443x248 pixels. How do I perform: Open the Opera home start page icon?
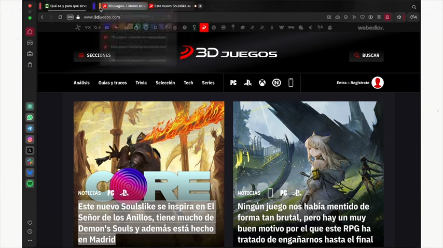click(x=30, y=32)
